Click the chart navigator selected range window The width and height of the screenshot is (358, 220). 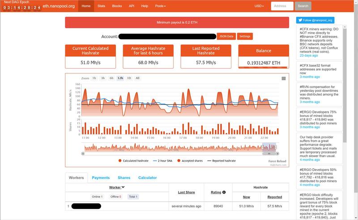269,147
